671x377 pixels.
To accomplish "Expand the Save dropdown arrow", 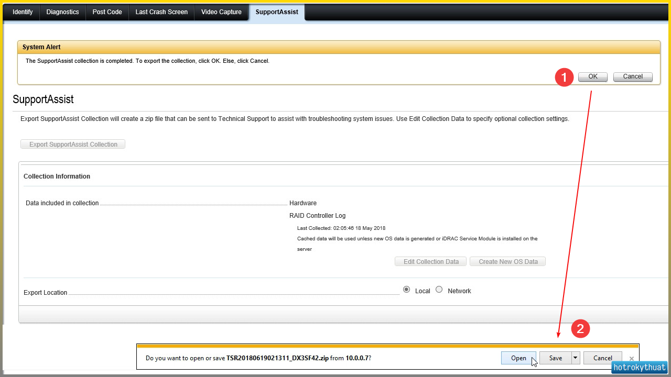I will pos(576,358).
